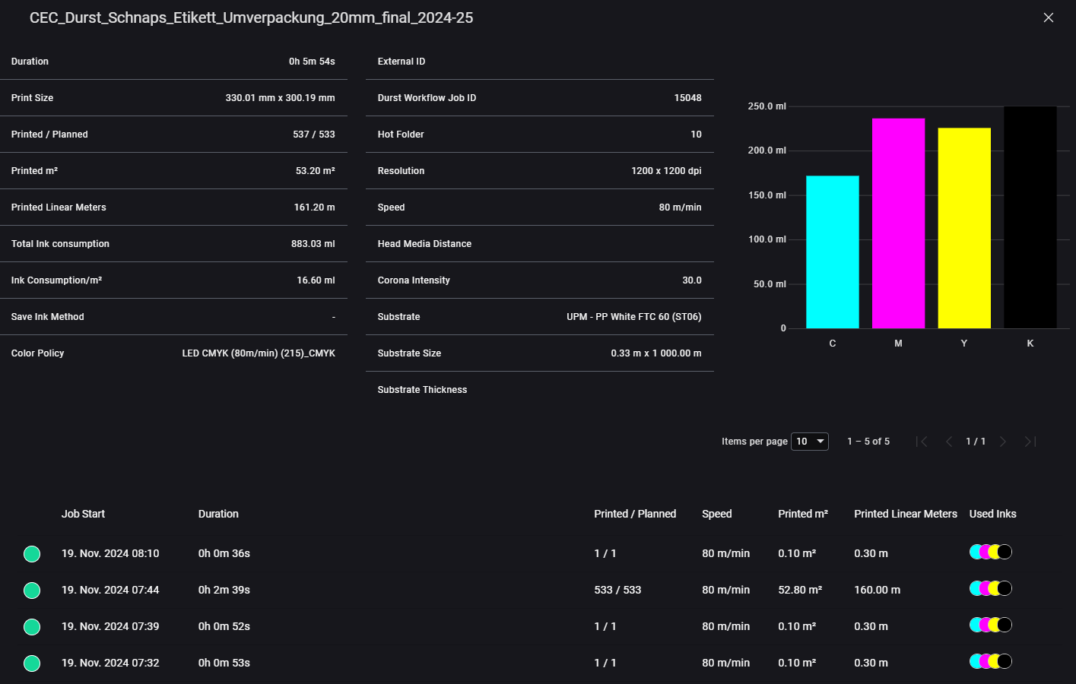The image size is (1076, 684).
Task: Click the last-page pagination arrow
Action: point(1028,441)
